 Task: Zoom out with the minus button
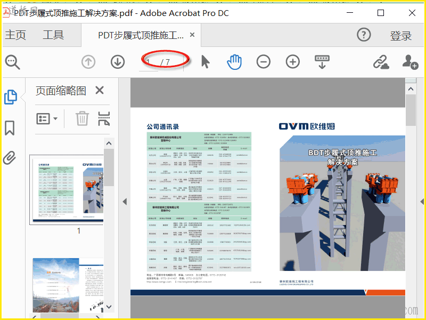tap(263, 62)
